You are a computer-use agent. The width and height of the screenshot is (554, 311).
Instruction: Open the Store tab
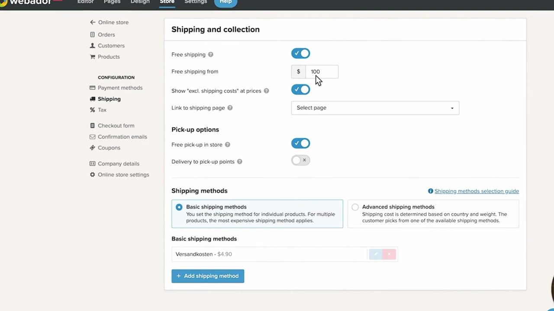(167, 2)
